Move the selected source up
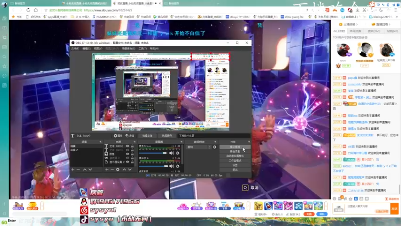 pyautogui.click(x=124, y=170)
